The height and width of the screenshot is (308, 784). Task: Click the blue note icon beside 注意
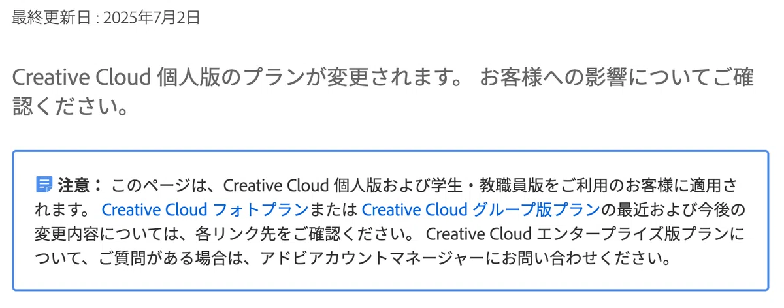point(44,185)
